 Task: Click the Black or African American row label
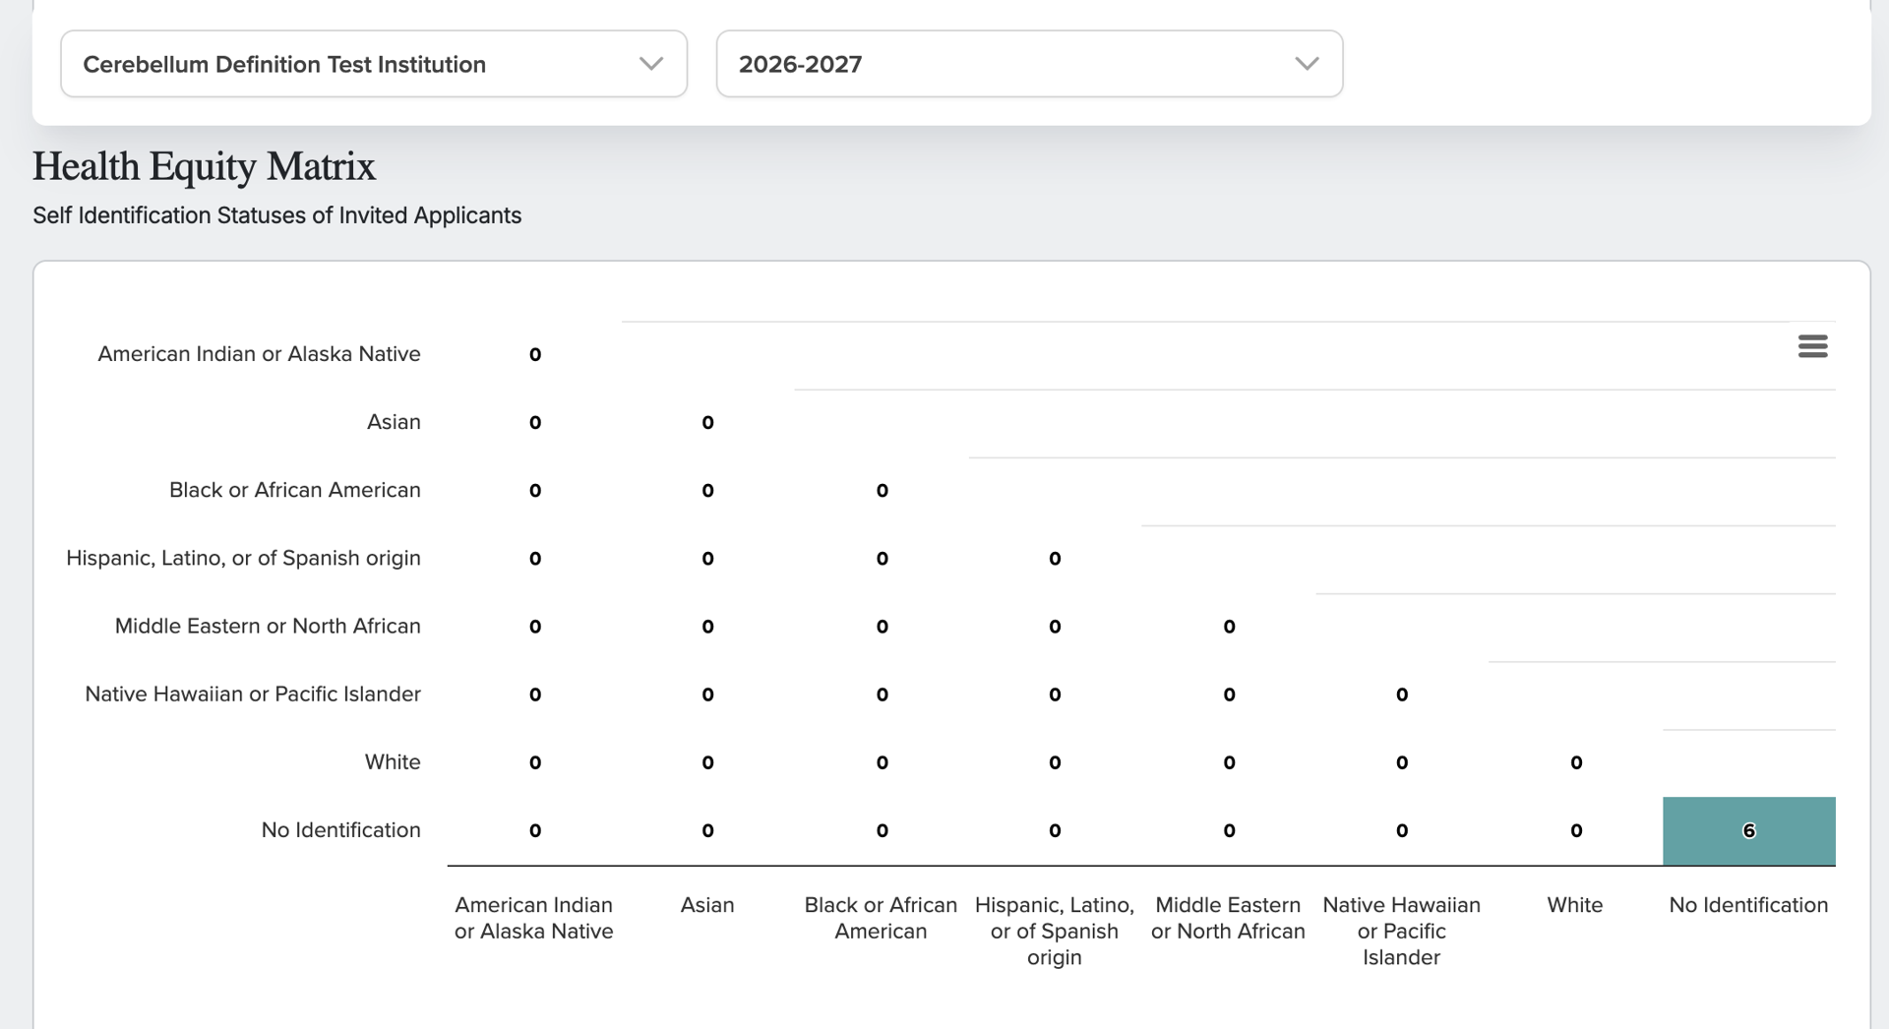click(295, 490)
